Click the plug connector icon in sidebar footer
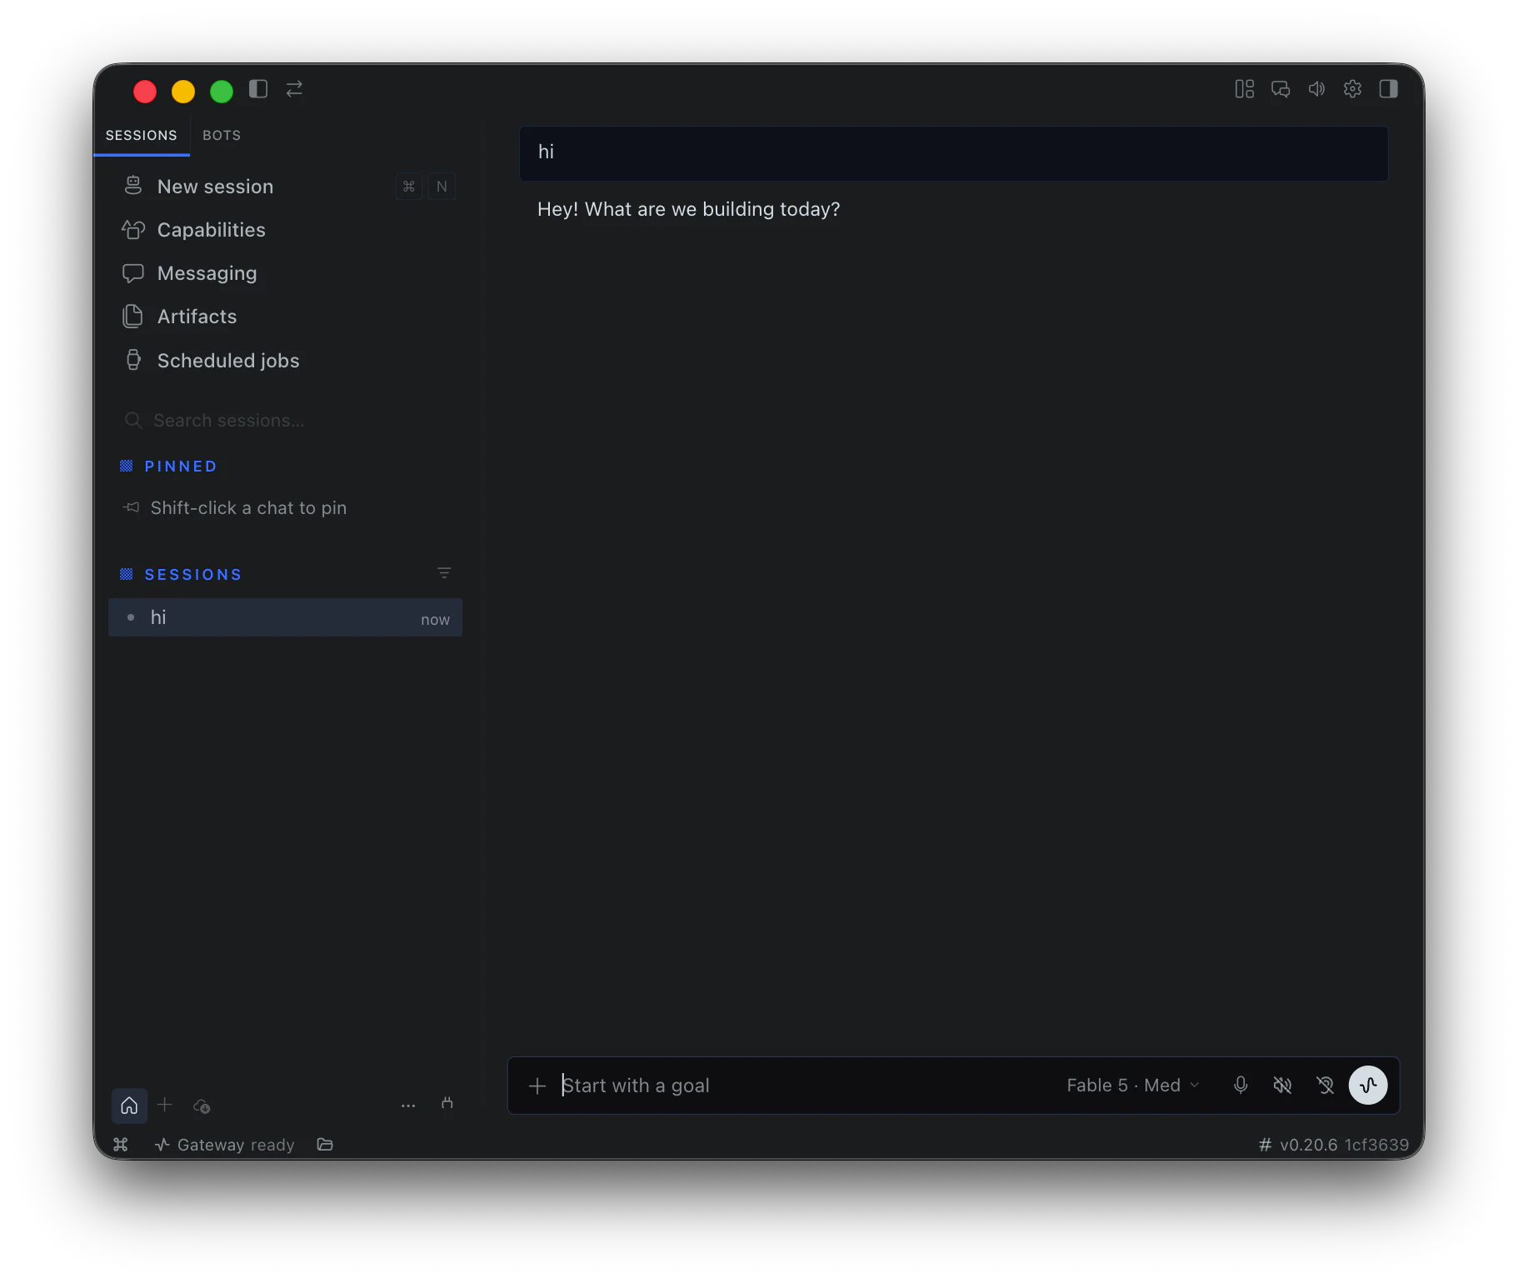 [x=447, y=1104]
